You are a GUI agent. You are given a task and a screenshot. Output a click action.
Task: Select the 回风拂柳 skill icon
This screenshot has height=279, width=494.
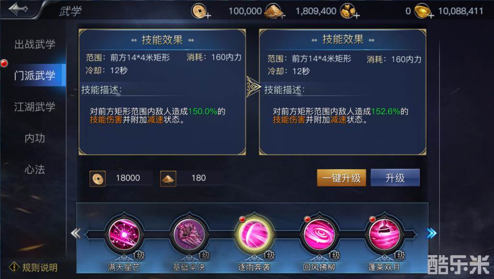319,235
